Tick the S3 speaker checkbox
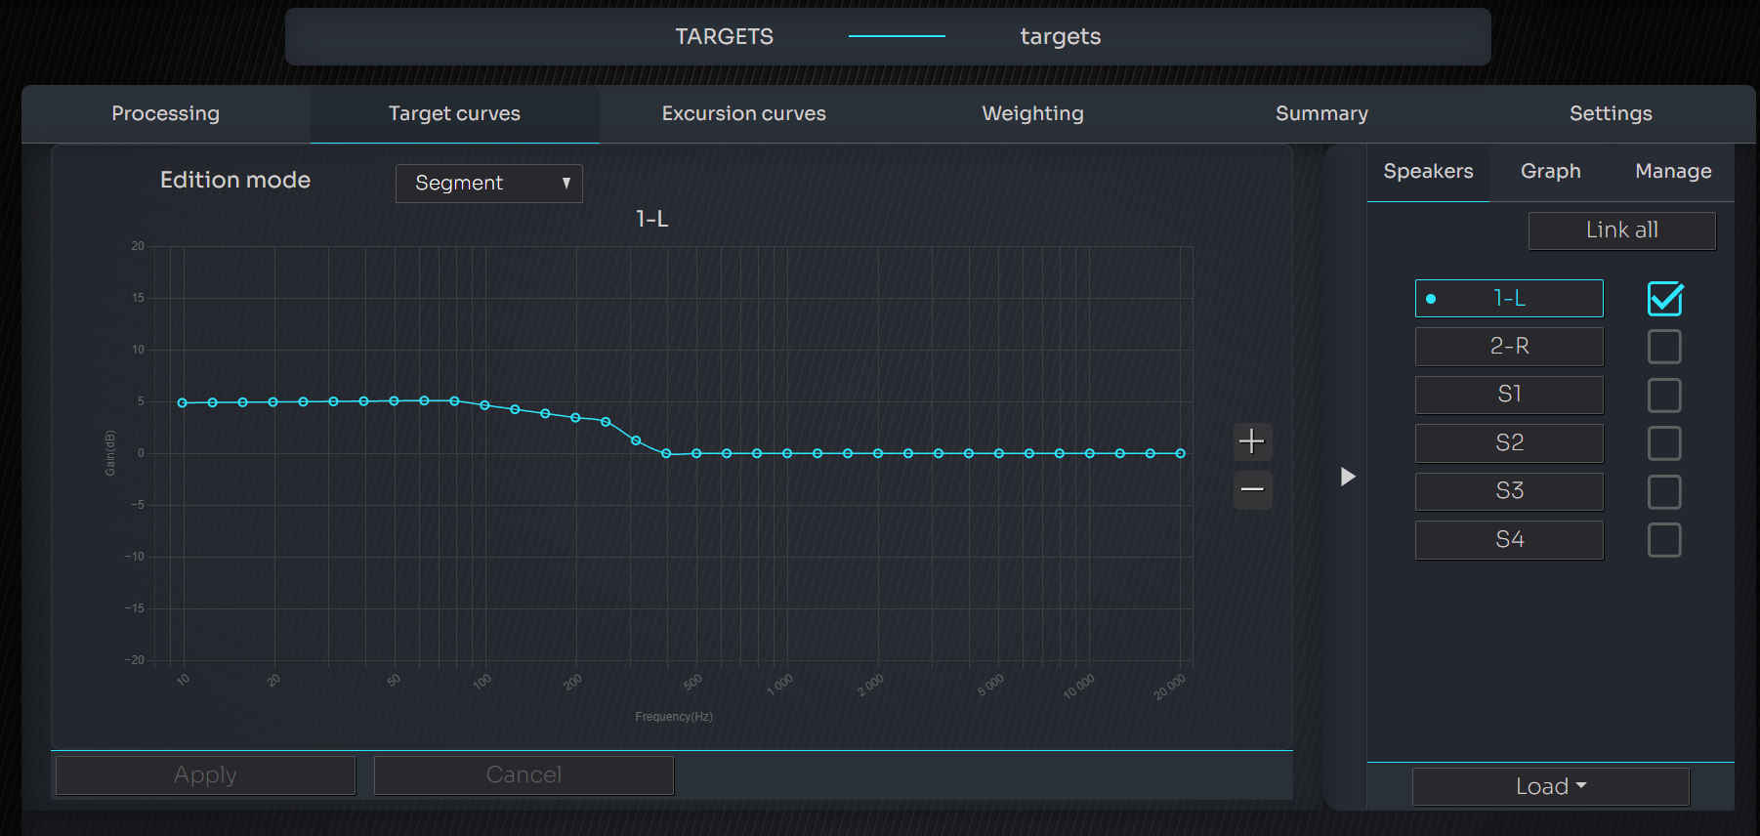This screenshot has width=1760, height=836. click(1664, 492)
